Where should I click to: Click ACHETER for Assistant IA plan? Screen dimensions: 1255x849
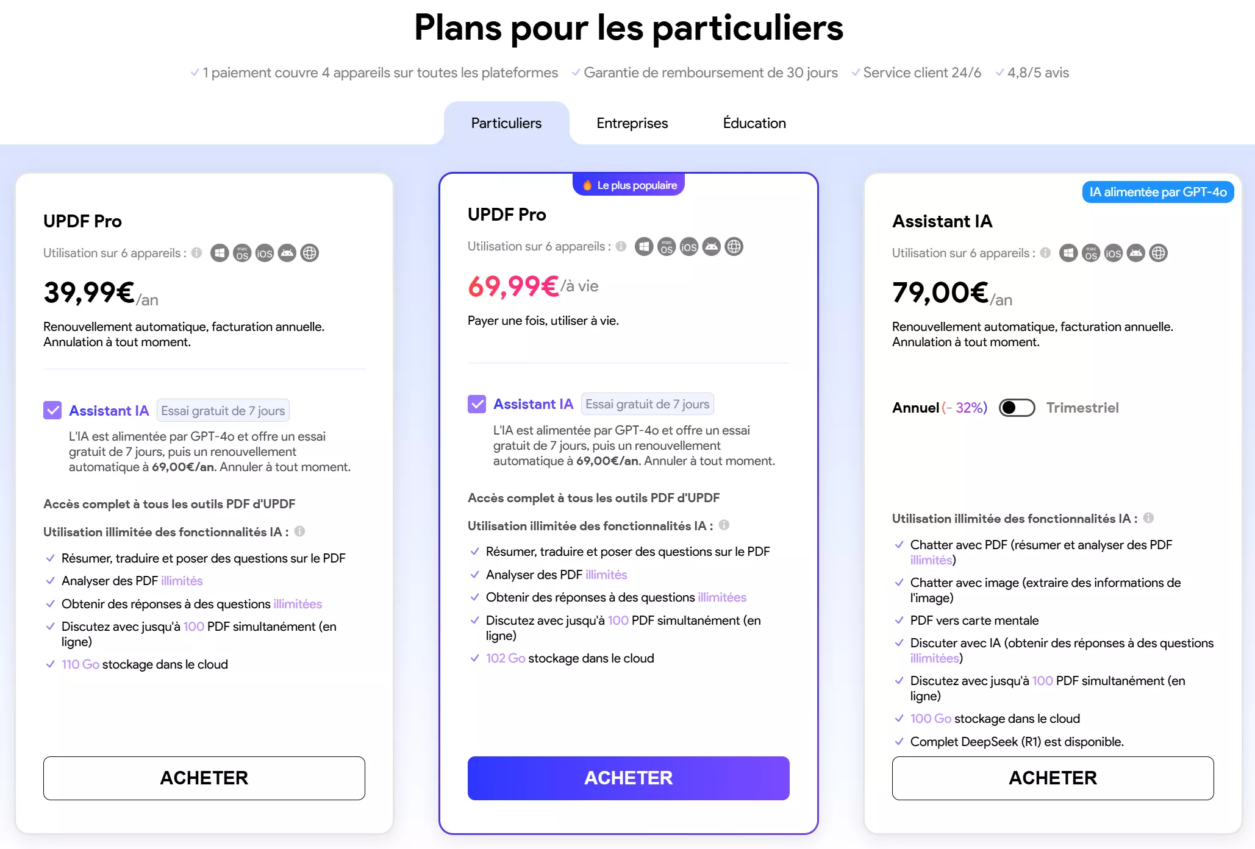click(1053, 778)
